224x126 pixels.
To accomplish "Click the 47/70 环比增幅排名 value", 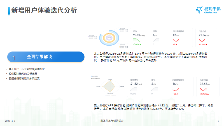I will point(176,35).
